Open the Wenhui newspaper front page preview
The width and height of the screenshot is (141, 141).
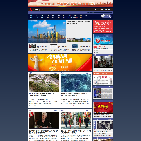(103, 80)
